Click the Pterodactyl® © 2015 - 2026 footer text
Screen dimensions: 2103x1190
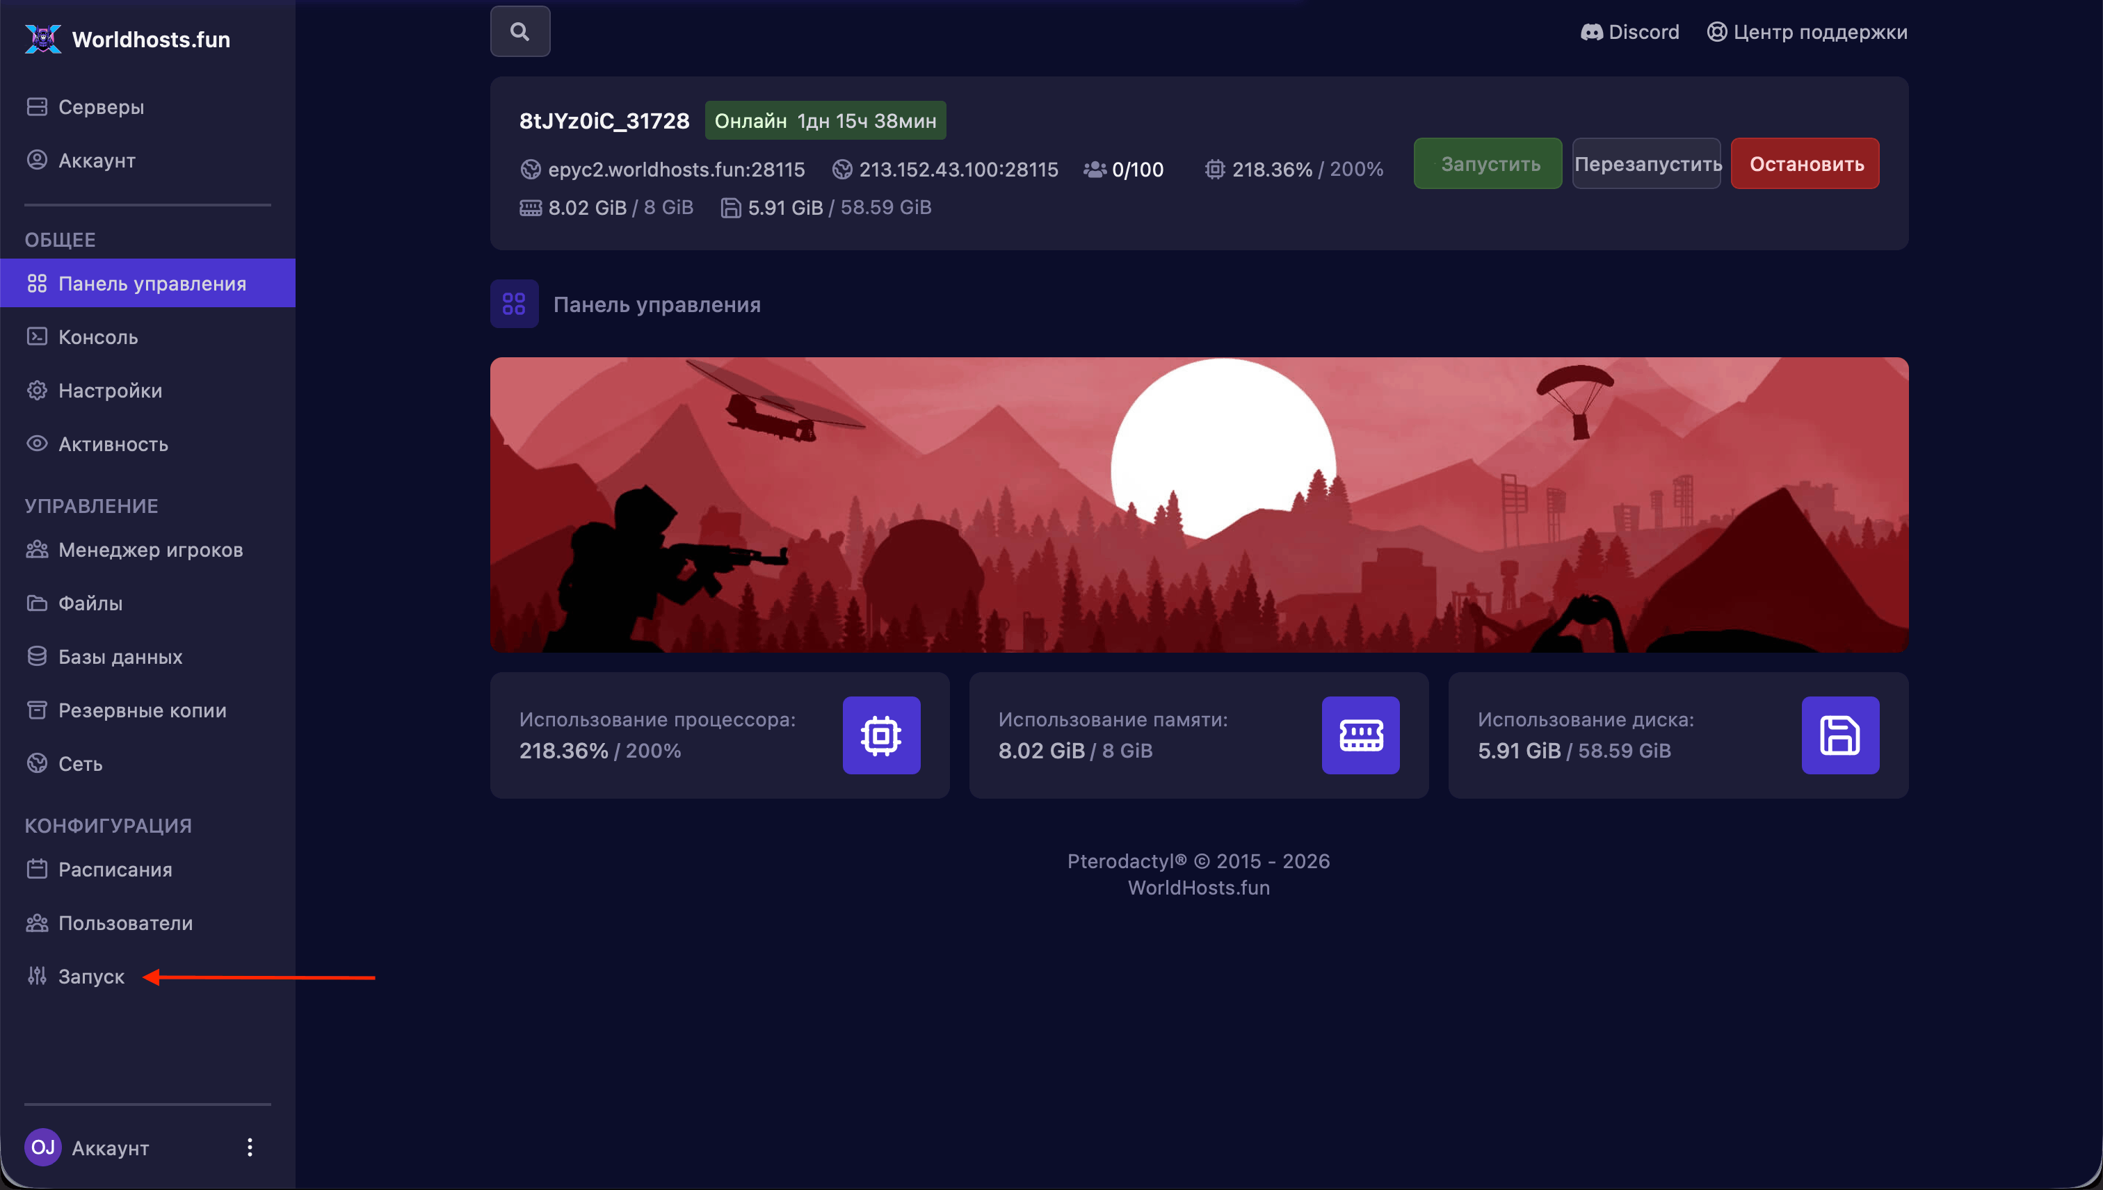pyautogui.click(x=1199, y=861)
